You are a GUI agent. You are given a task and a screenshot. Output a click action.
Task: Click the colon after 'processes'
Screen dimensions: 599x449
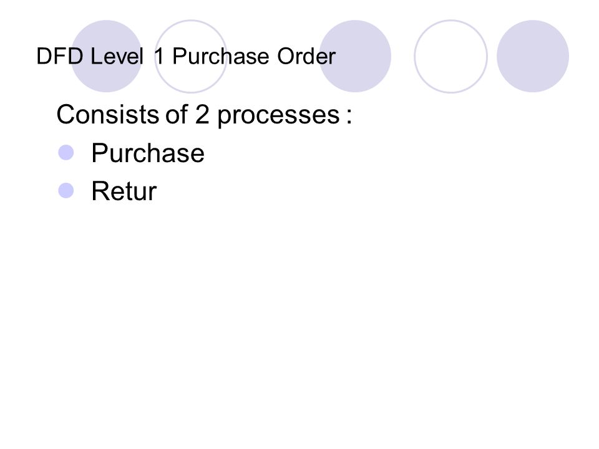[349, 117]
